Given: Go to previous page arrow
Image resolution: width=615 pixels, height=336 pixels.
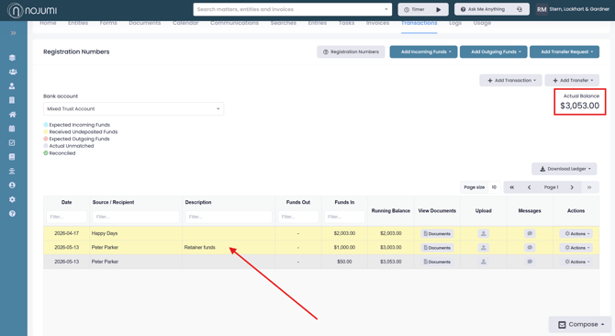Looking at the screenshot, I should (529, 187).
